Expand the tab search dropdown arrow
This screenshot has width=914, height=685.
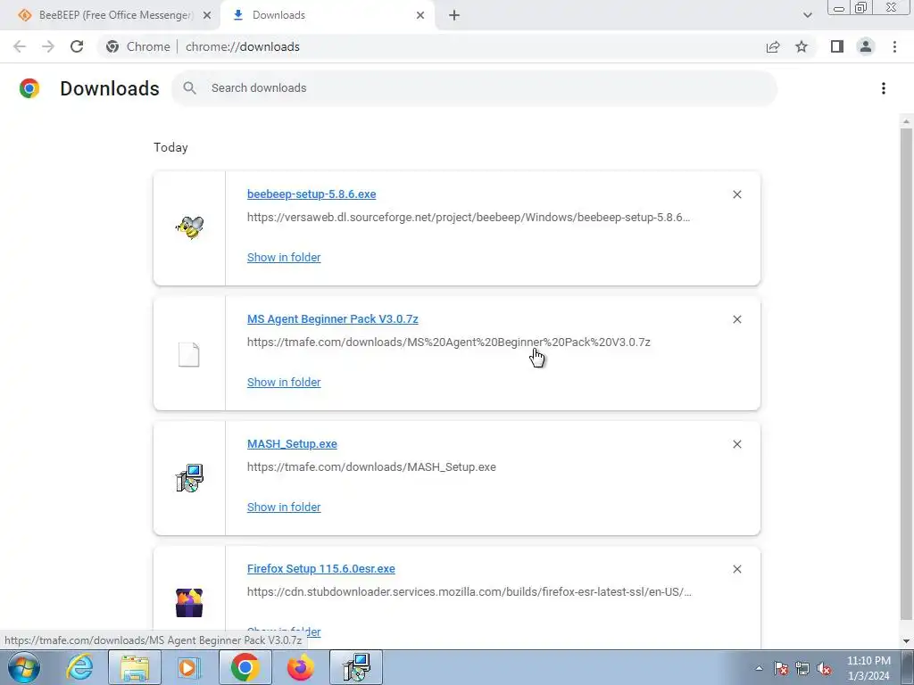click(x=807, y=15)
